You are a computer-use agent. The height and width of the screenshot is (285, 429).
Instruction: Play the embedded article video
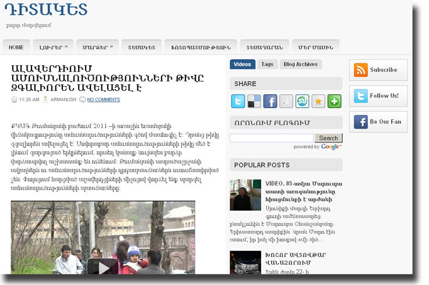click(103, 267)
